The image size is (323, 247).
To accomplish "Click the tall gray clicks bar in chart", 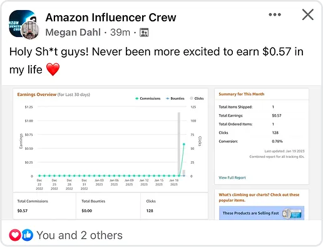I will tap(179, 144).
